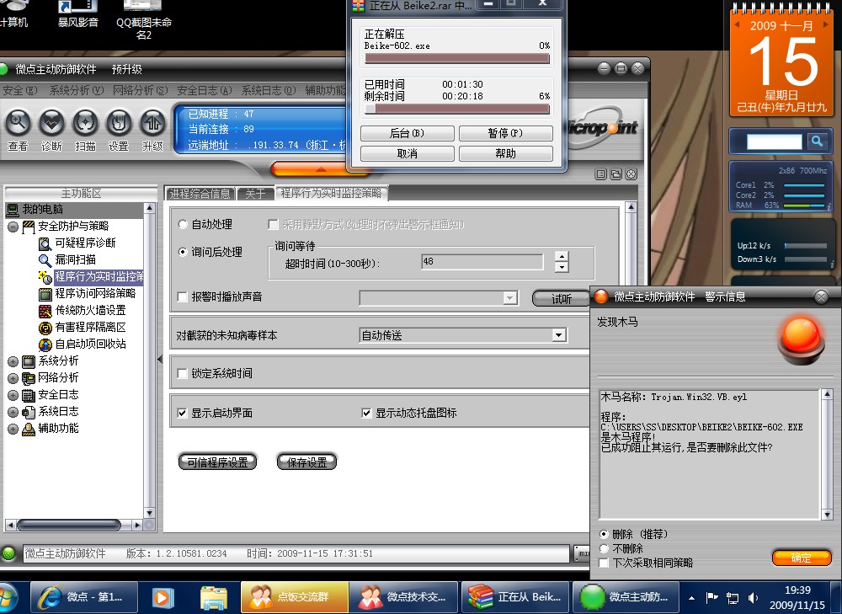The image size is (842, 614).
Task: Select the 自动处理 radio option
Action: click(183, 225)
